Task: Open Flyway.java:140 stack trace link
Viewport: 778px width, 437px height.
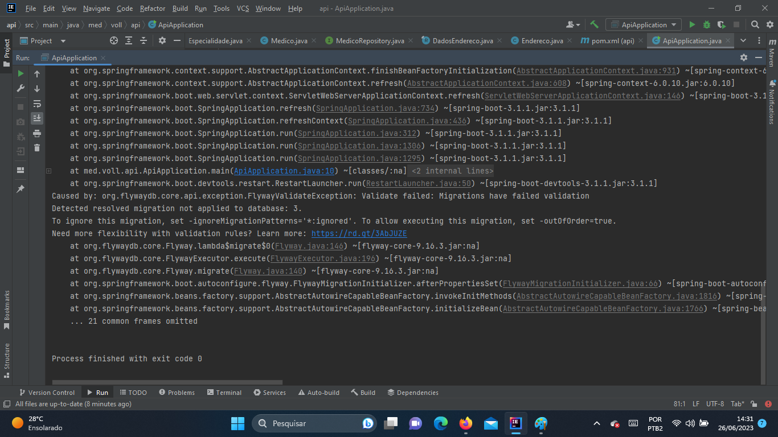Action: click(268, 271)
